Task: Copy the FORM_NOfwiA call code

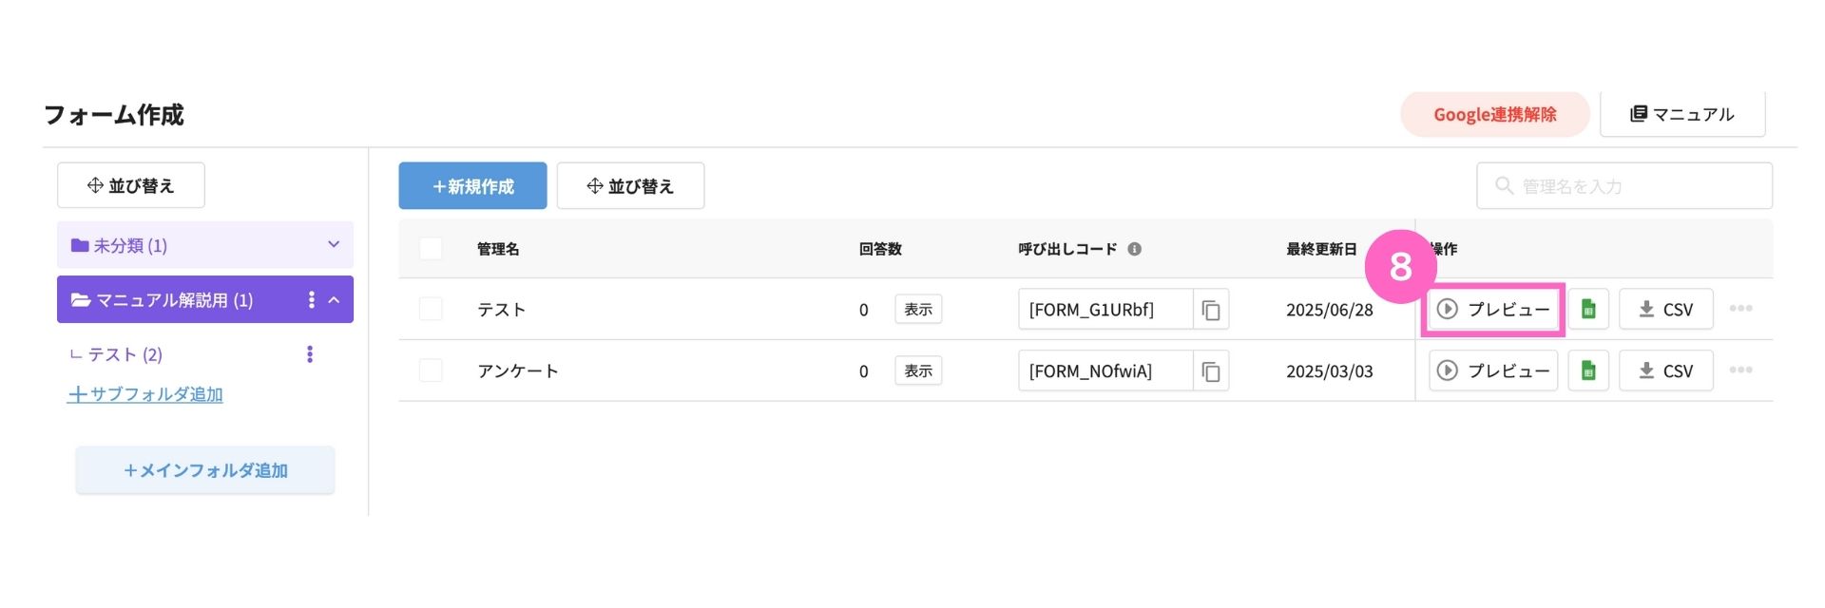Action: click(x=1211, y=371)
